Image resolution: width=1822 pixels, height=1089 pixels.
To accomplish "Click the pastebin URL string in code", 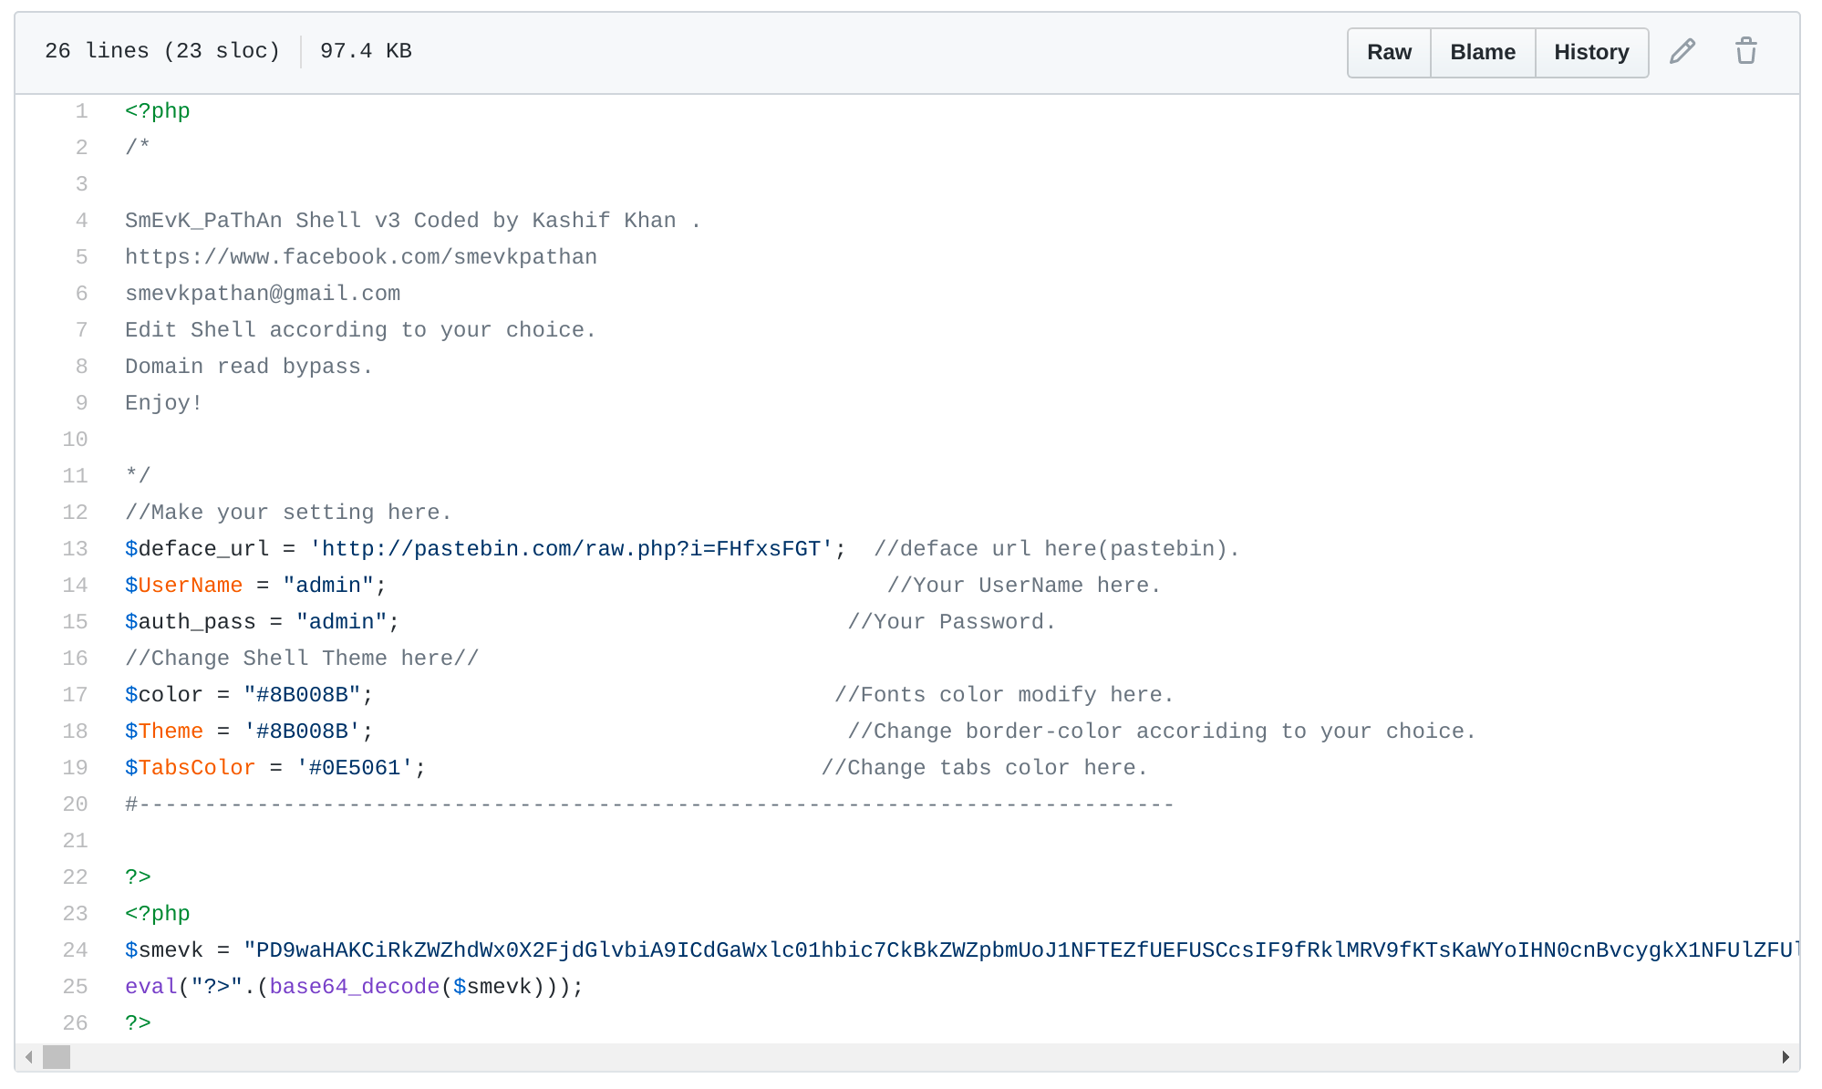I will coord(571,549).
